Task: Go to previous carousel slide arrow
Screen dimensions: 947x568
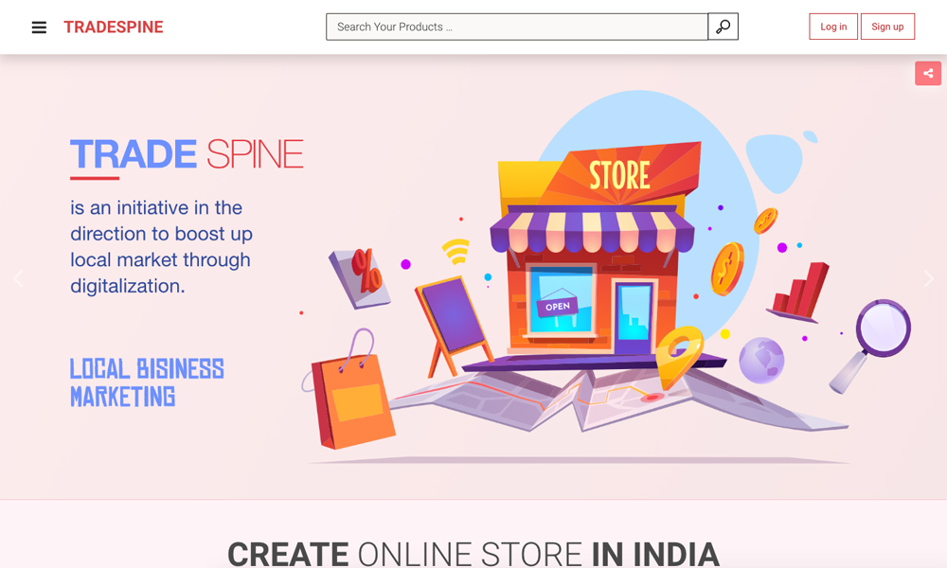Action: [18, 278]
